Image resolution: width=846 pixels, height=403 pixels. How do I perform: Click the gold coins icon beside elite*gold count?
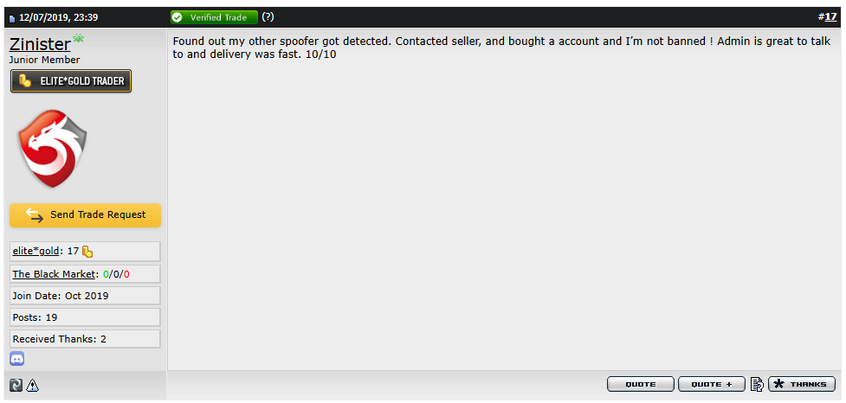[x=87, y=252]
